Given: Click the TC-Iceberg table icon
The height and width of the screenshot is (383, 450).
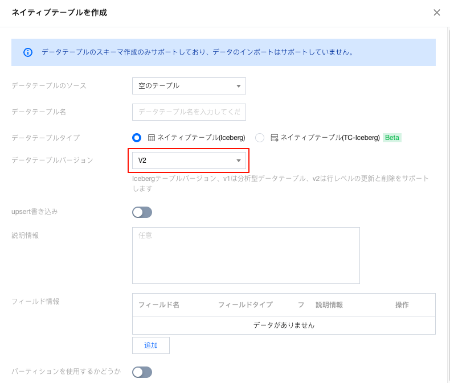Looking at the screenshot, I should (x=275, y=138).
